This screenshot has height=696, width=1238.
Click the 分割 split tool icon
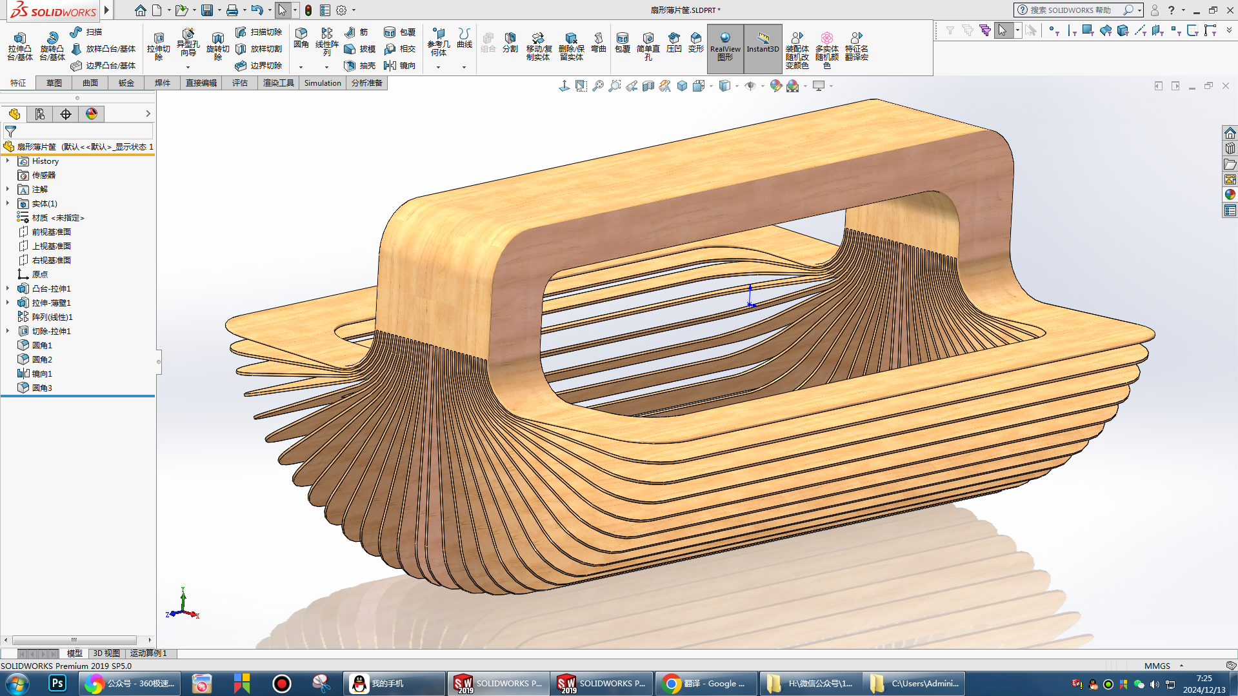510,43
